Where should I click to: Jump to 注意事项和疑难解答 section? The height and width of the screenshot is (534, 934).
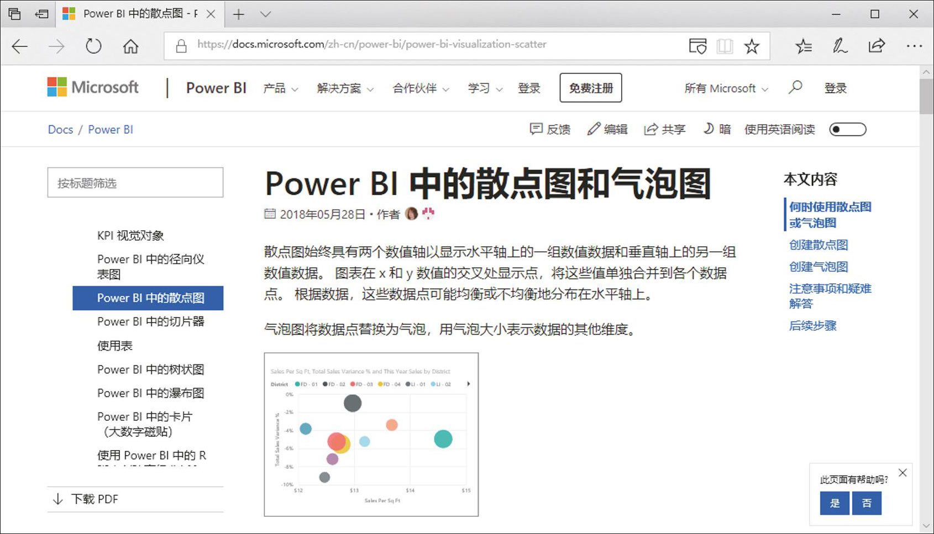point(830,296)
